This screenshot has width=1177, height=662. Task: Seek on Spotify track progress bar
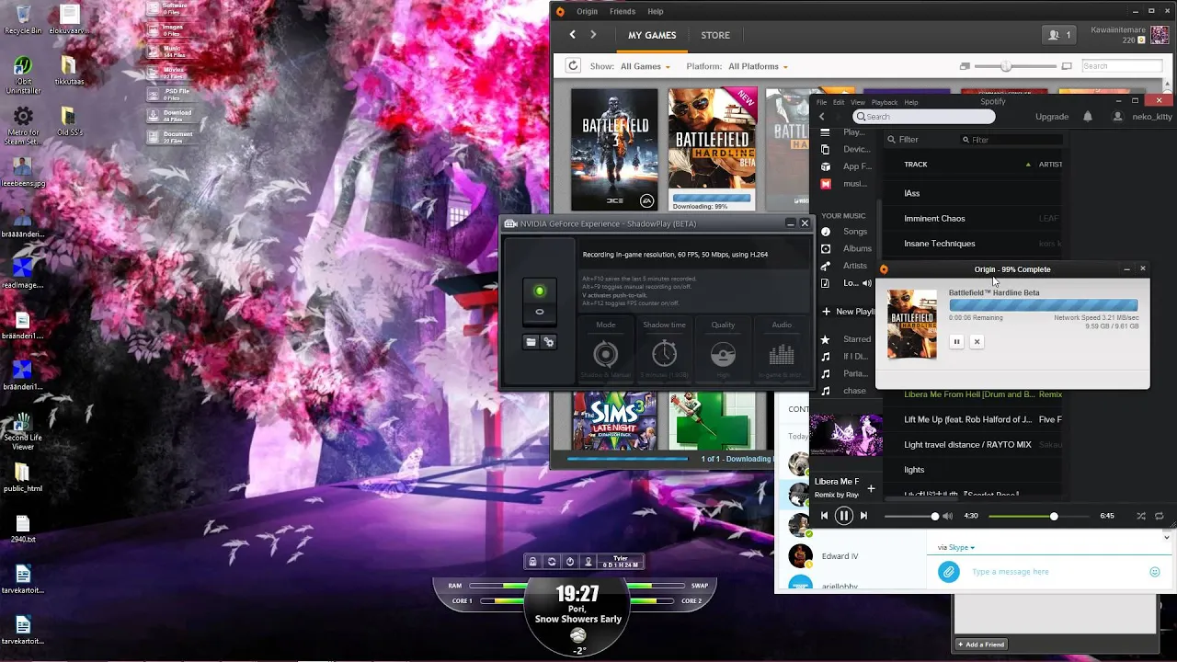pos(1039,517)
